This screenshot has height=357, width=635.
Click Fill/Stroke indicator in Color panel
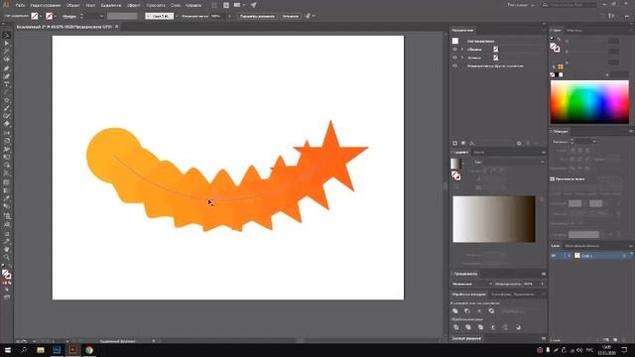click(555, 48)
